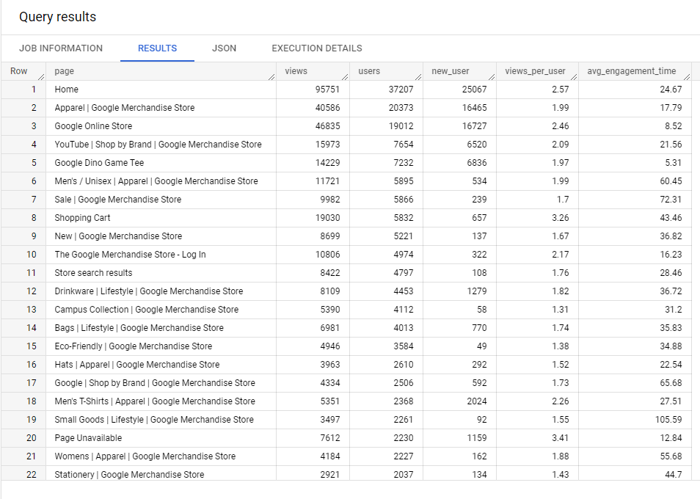Select 'Drinkware | Lifestyle' page cell
Viewport: 700px width, 499px height.
tap(161, 291)
